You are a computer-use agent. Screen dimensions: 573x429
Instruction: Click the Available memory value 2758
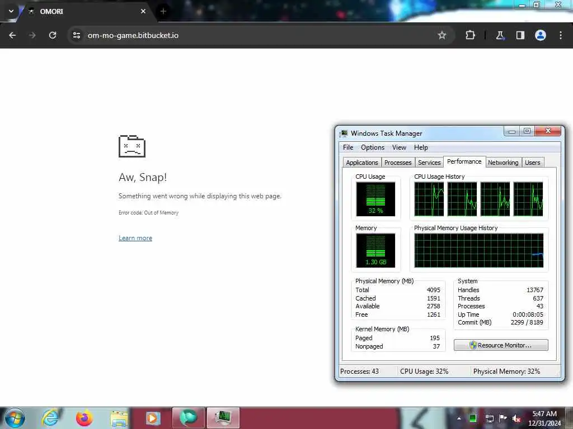(434, 307)
